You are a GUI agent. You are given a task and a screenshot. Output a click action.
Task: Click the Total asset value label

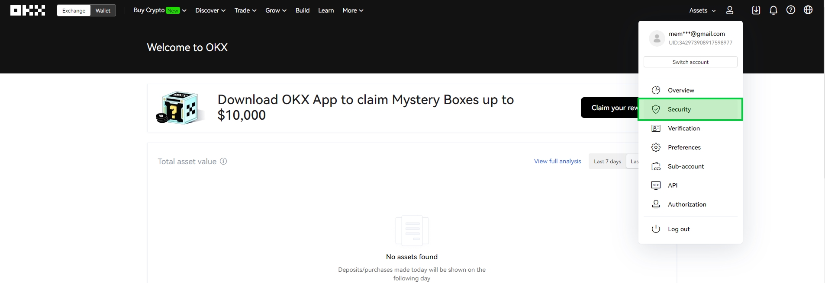[x=187, y=161]
